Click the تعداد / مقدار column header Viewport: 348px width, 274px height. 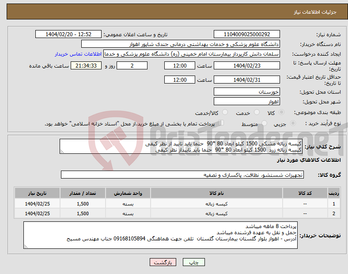click(x=83, y=193)
